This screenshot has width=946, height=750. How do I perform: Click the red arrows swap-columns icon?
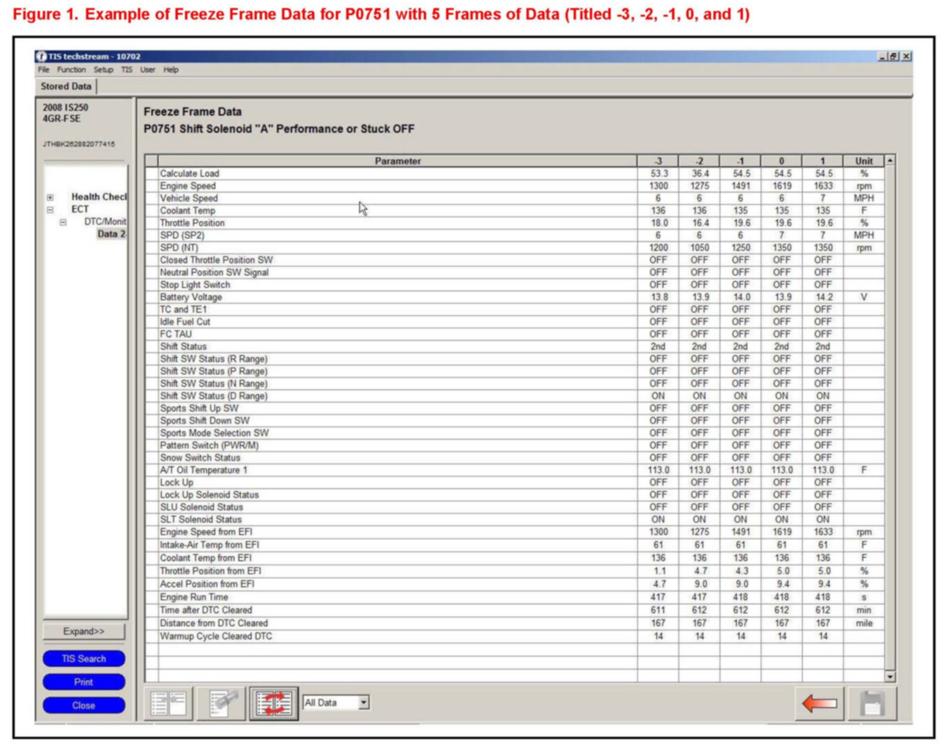pos(274,703)
